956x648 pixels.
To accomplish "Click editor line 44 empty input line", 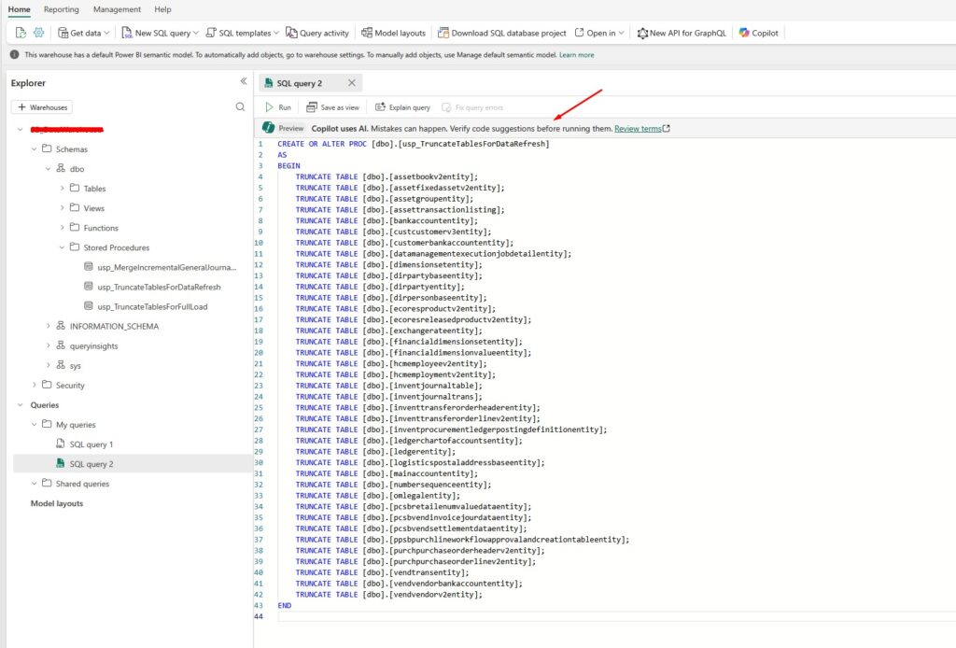I will pos(616,616).
